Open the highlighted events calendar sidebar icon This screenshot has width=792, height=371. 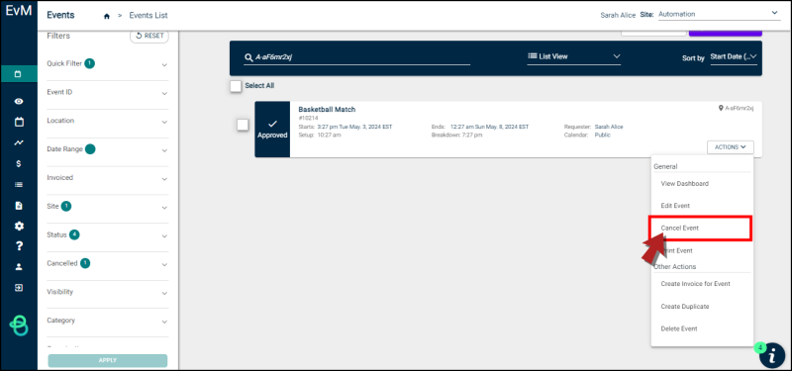pyautogui.click(x=19, y=74)
